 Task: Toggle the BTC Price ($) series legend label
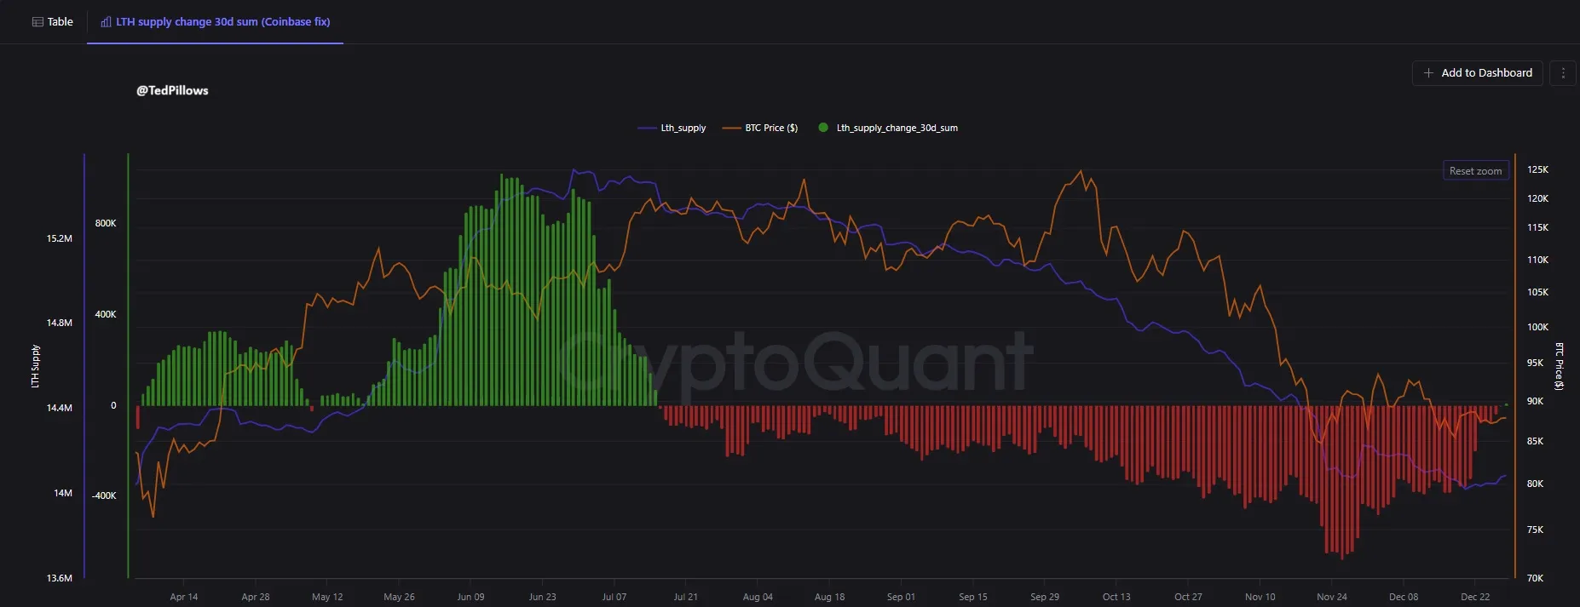click(771, 128)
